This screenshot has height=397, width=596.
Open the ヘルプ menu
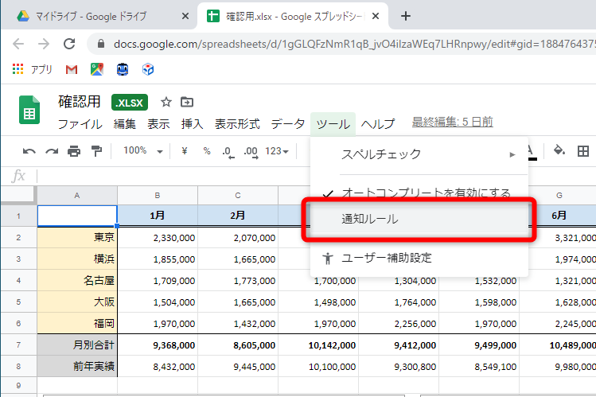click(x=378, y=124)
